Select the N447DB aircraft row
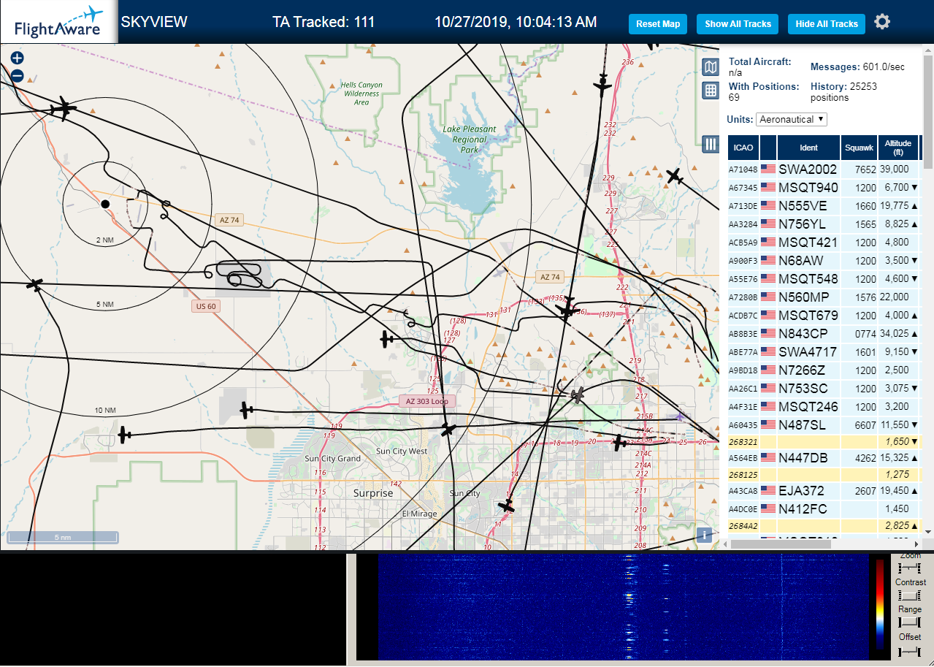 point(824,457)
